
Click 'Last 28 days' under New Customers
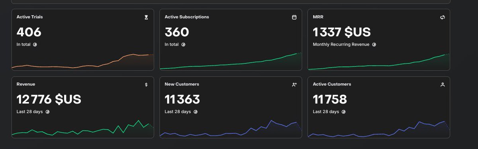click(x=178, y=112)
